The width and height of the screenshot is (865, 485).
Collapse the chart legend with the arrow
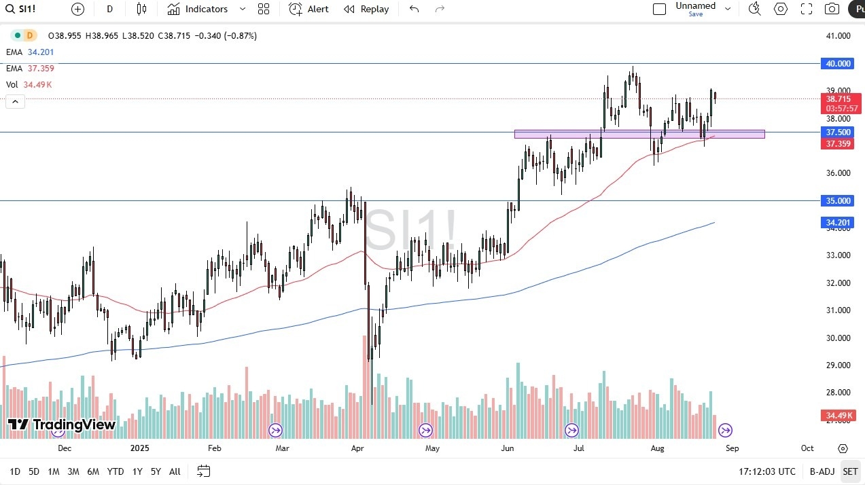(x=15, y=101)
